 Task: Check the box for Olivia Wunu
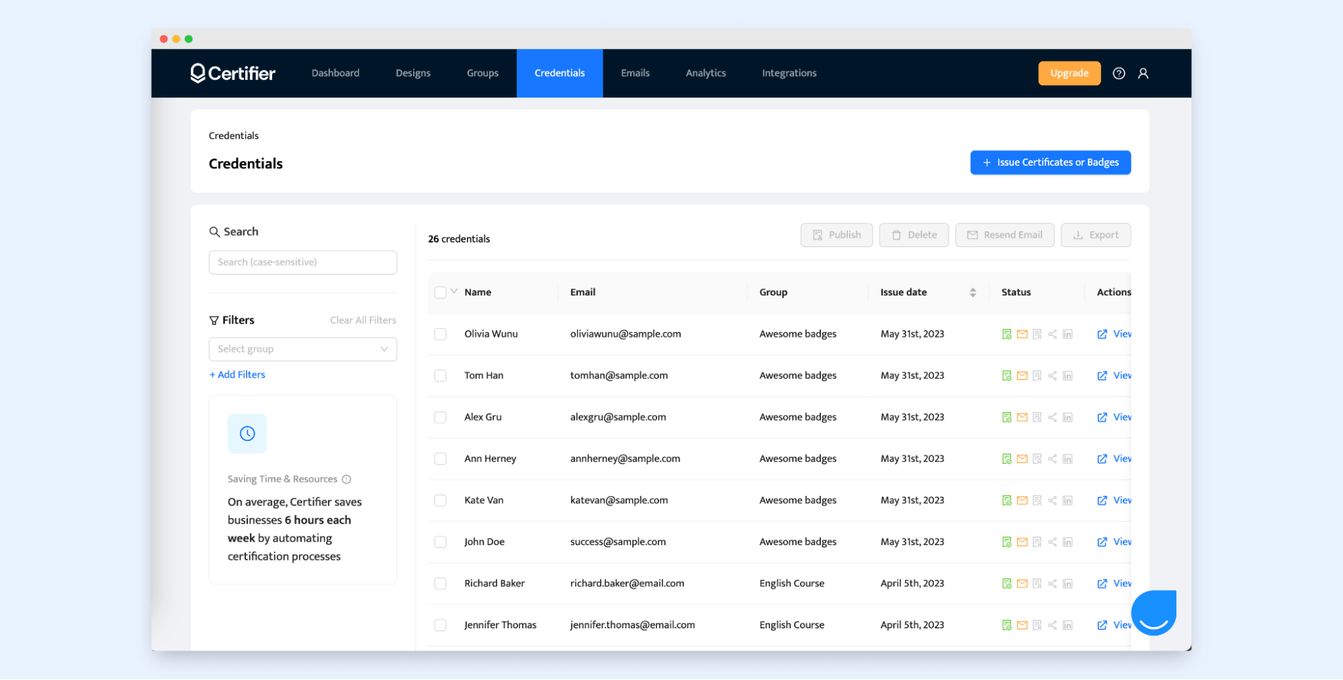(x=440, y=334)
